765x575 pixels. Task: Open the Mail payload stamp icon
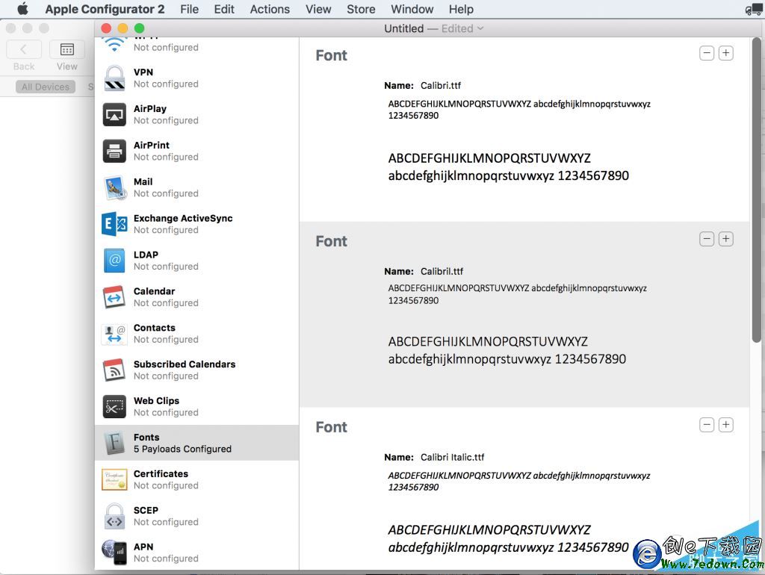click(114, 187)
